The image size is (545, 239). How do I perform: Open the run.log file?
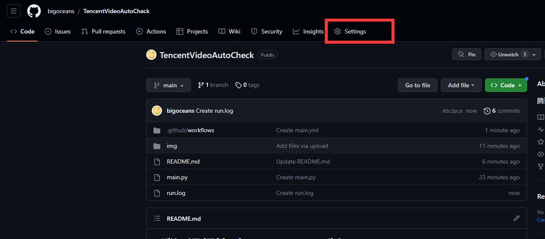(x=176, y=193)
